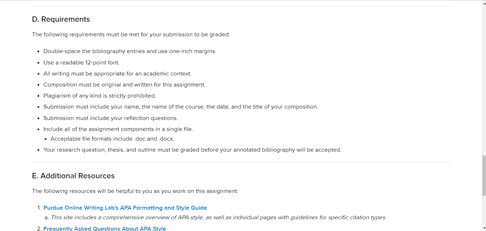This screenshot has height=231, width=486.
Task: Click the Plagiarism strictly prohibited line
Action: [100, 96]
